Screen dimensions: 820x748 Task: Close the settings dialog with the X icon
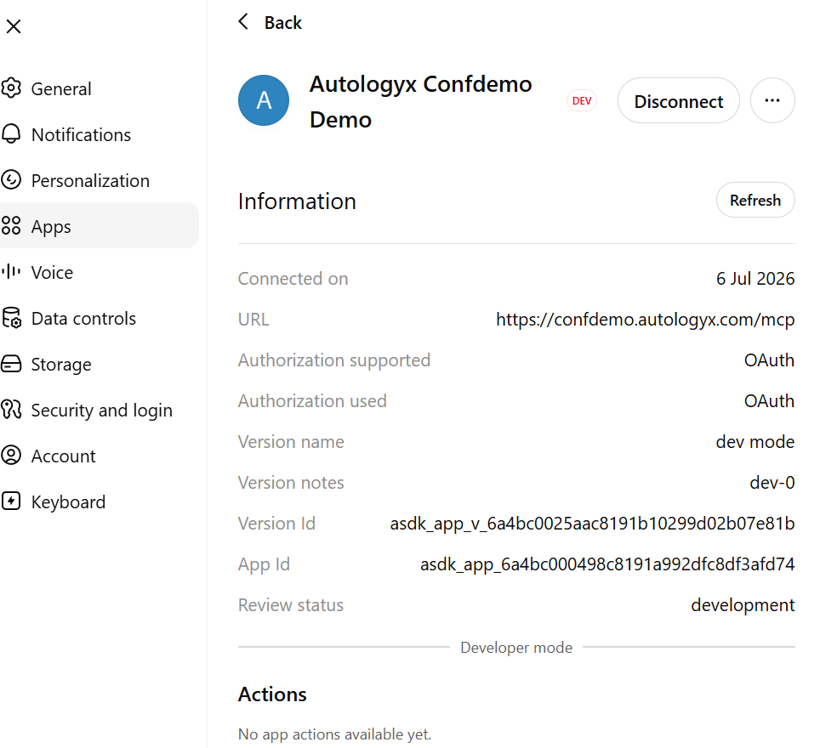pos(14,26)
